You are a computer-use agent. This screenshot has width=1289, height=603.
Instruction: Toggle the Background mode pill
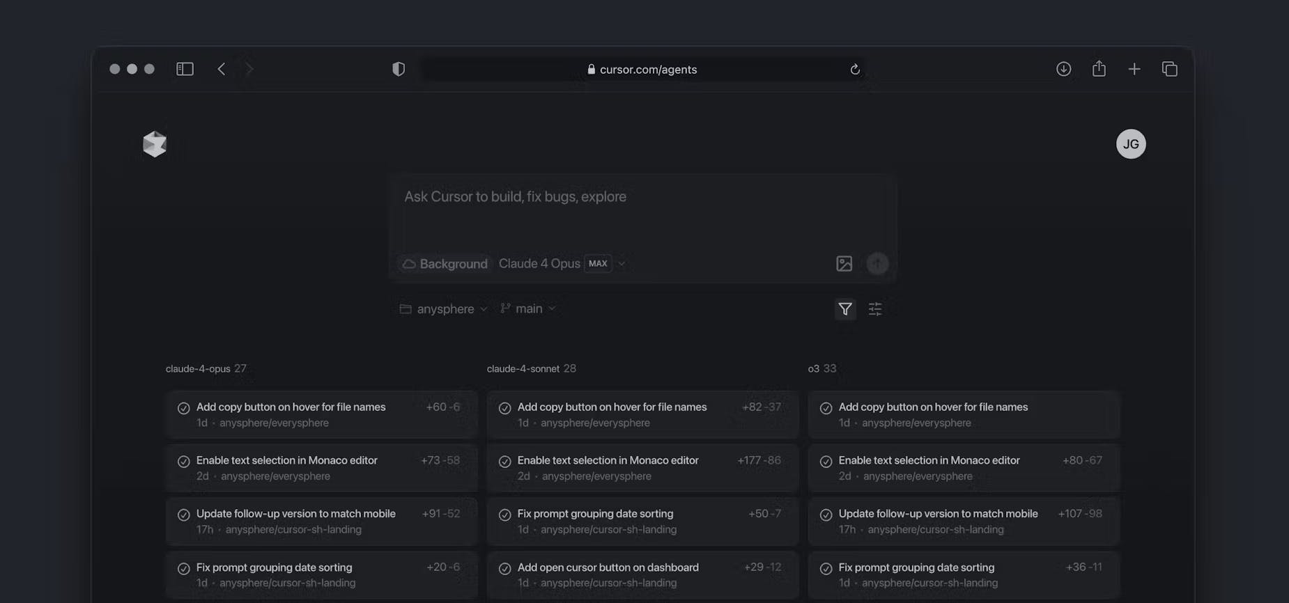(x=445, y=264)
